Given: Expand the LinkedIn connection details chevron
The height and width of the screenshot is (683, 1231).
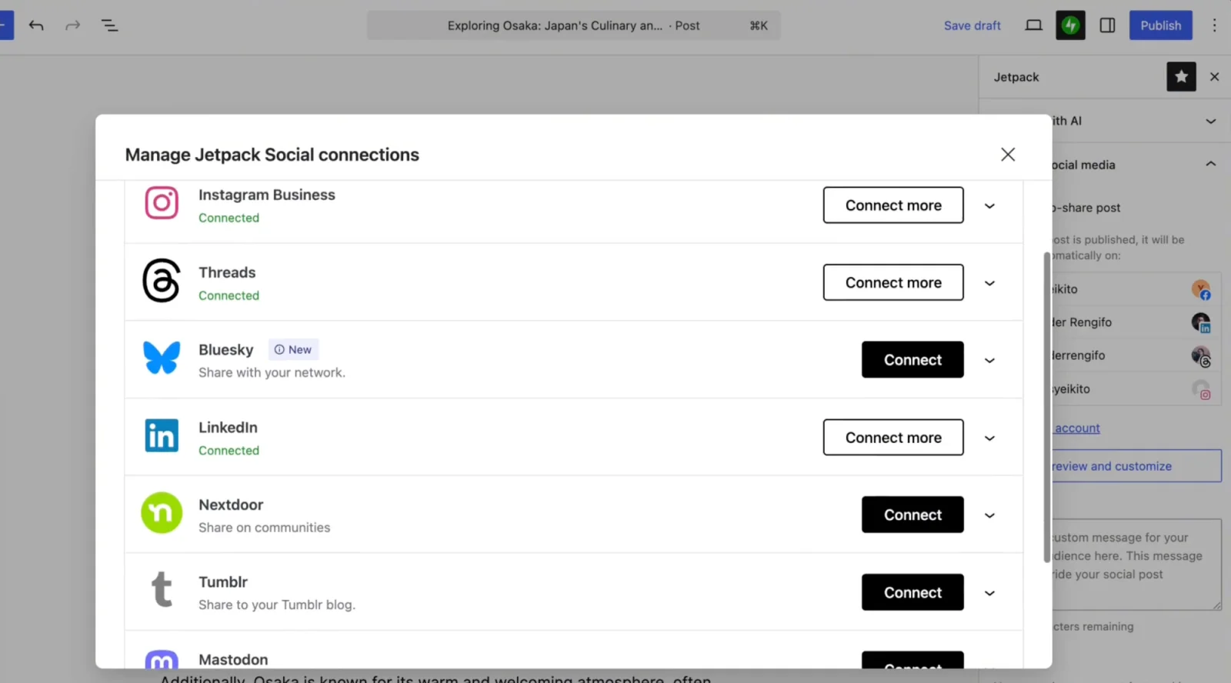Looking at the screenshot, I should (x=990, y=438).
